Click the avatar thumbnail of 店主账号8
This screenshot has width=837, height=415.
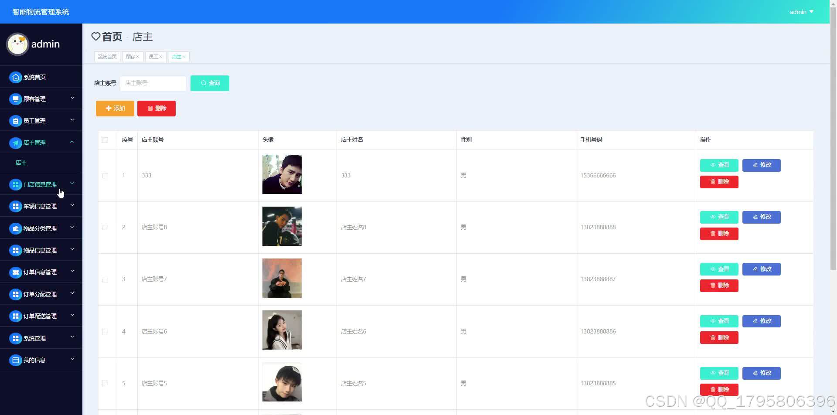click(x=282, y=226)
